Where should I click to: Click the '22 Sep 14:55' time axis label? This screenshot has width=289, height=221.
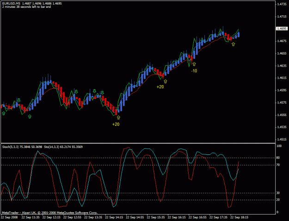click(x=135, y=217)
